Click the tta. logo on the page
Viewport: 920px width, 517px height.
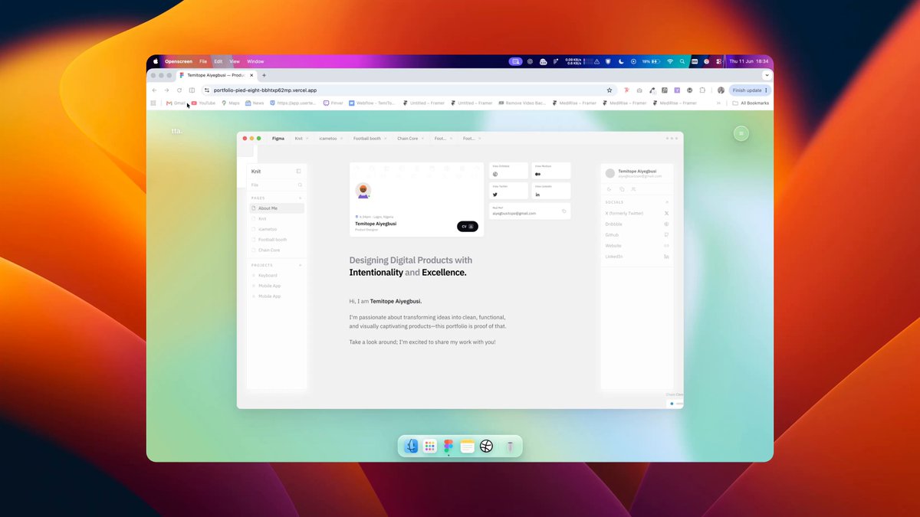point(177,131)
